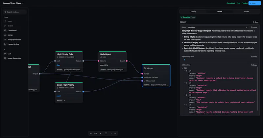263x138 pixels.
Task: Switch to the Issues tab
Action: (246, 11)
